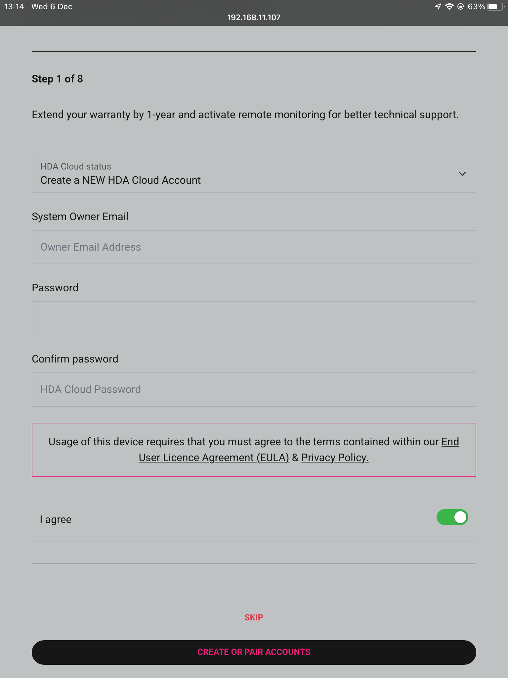Open the Privacy Policy link
The image size is (508, 678).
click(x=335, y=458)
